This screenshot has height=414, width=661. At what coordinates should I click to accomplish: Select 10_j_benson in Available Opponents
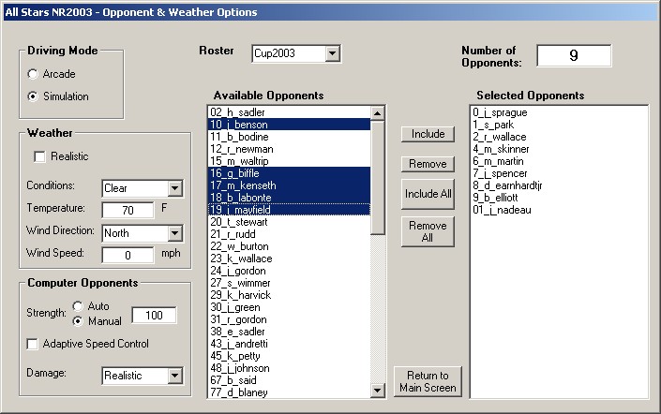(289, 125)
